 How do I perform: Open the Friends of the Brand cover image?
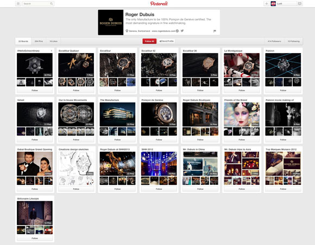[x=242, y=114]
